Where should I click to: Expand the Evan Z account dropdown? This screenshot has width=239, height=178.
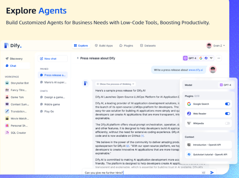pyautogui.click(x=216, y=46)
